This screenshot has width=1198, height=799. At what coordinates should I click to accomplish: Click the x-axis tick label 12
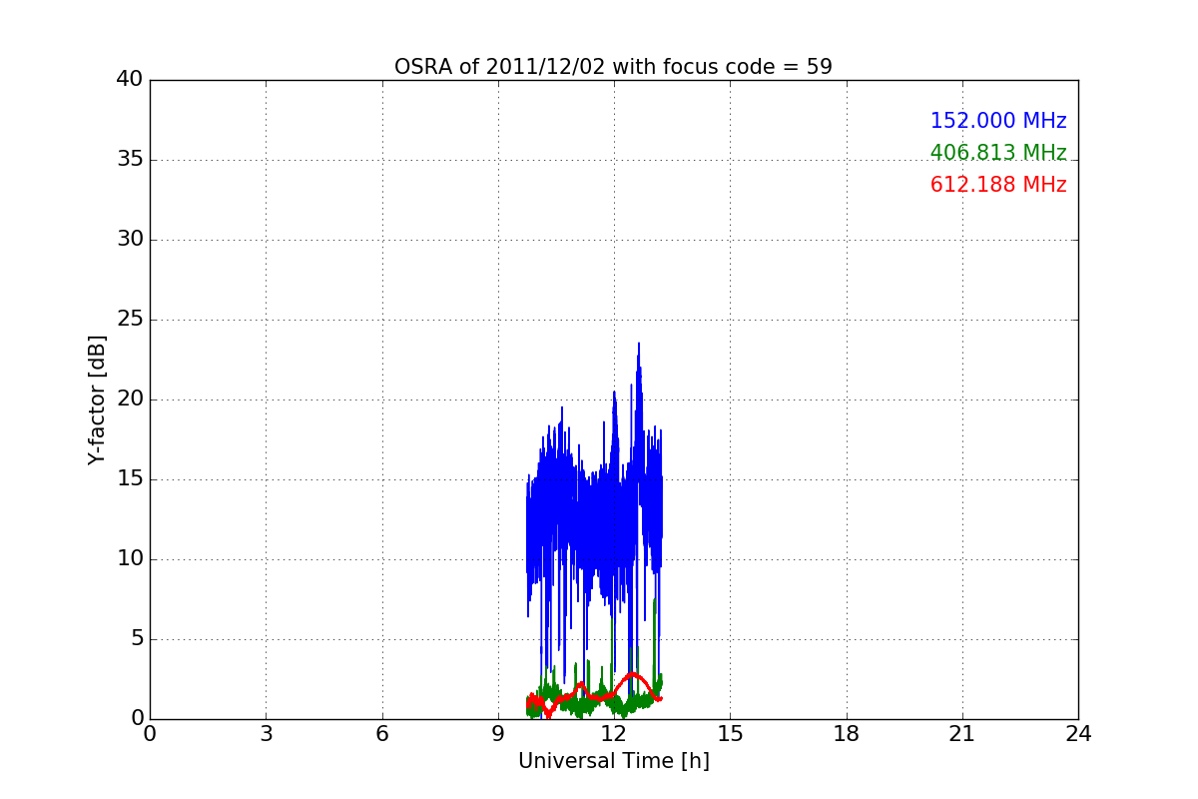(x=613, y=733)
